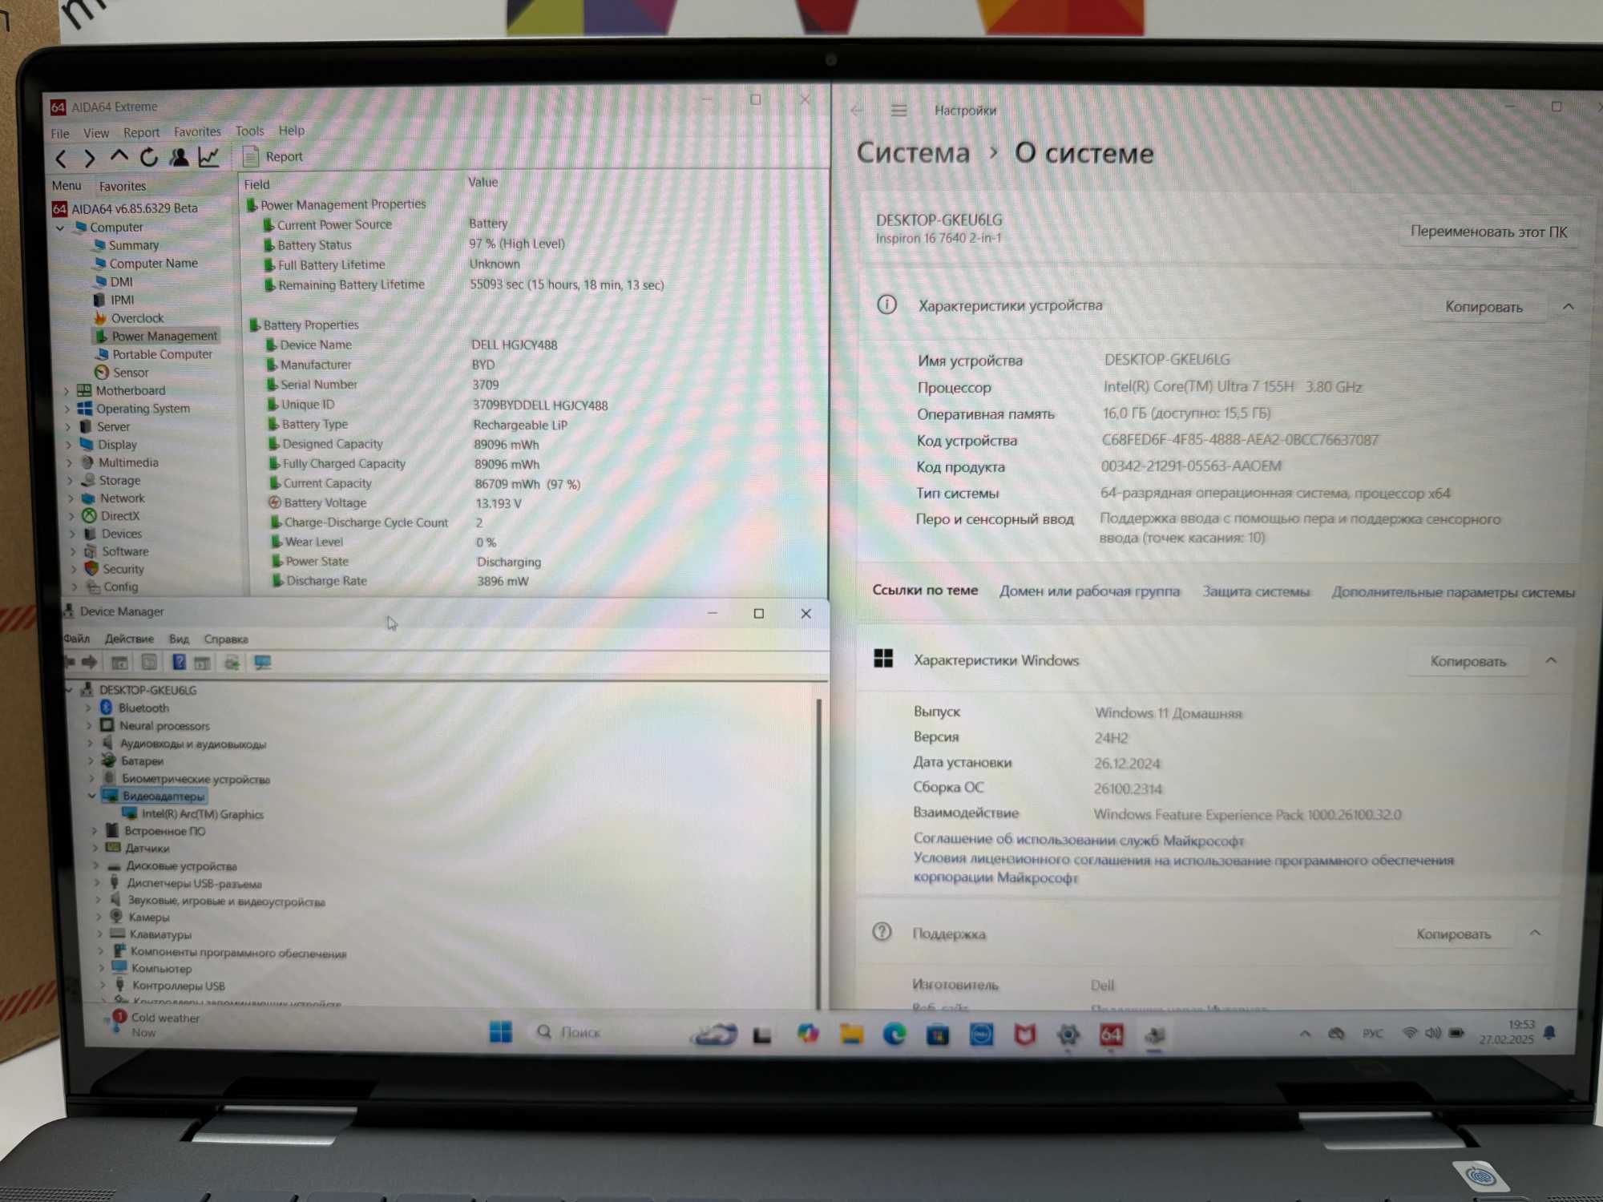Open Справка menu in Device Manager
Image resolution: width=1603 pixels, height=1202 pixels.
click(226, 639)
